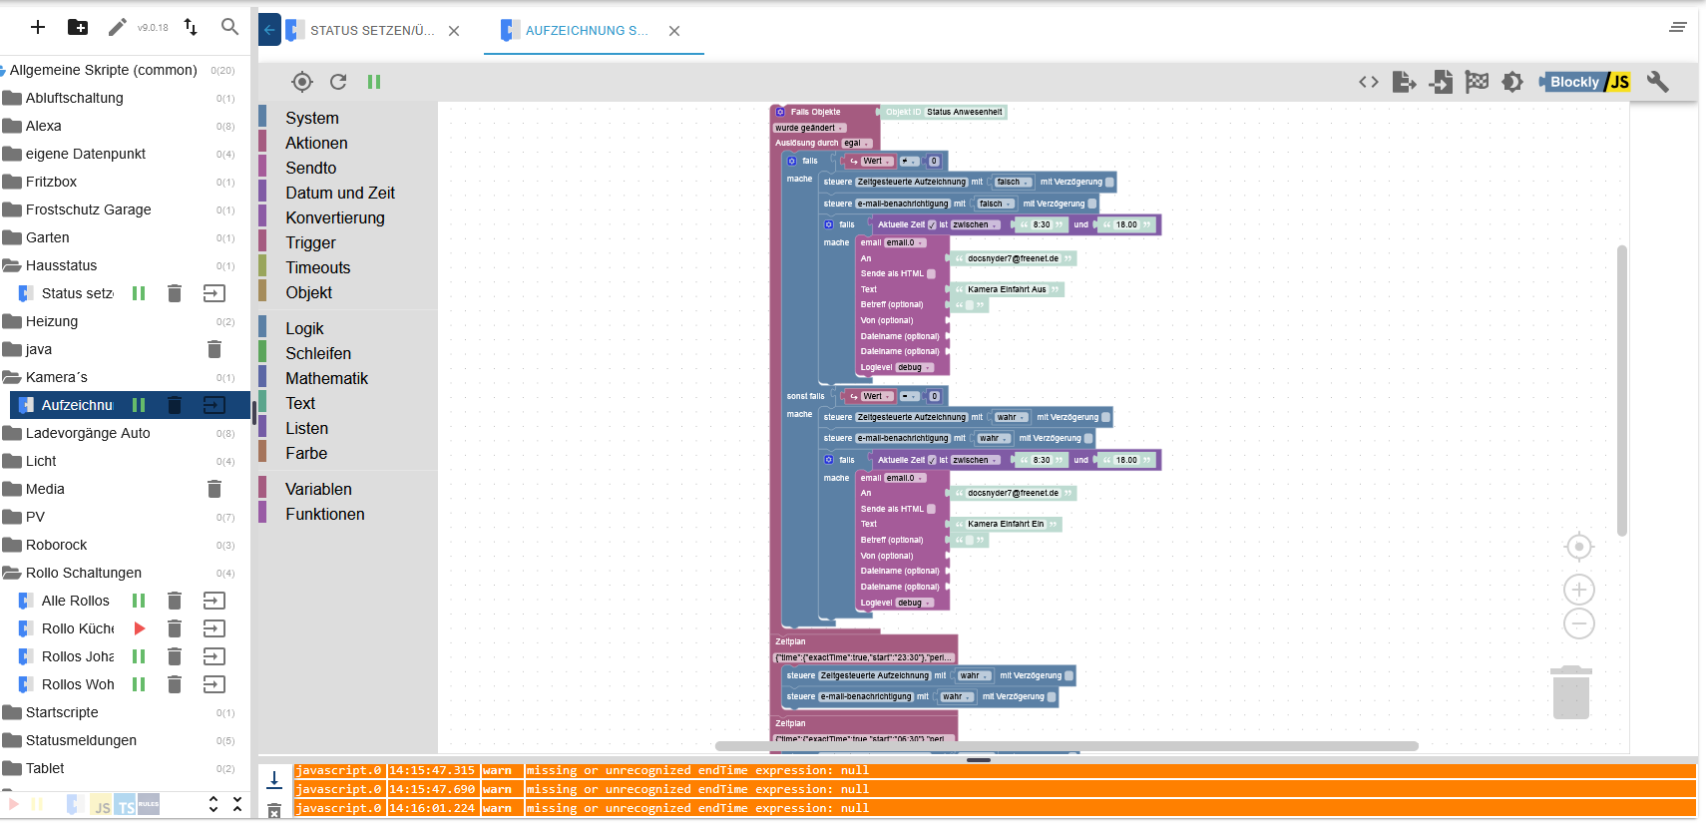Open the Trigger toolbox category
The height and width of the screenshot is (826, 1706).
pos(310,242)
